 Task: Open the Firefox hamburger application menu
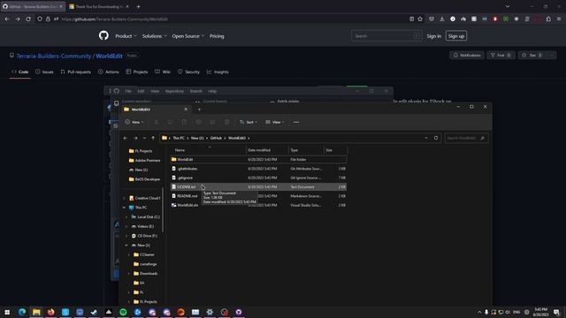pyautogui.click(x=559, y=19)
